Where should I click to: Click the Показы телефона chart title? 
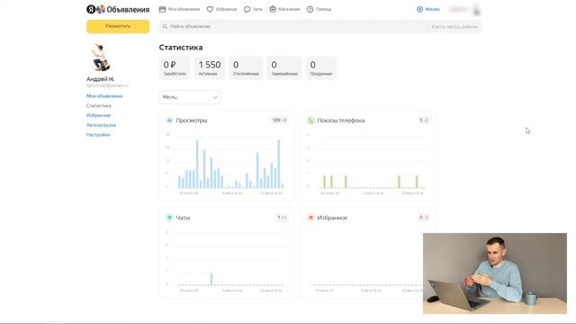tap(341, 121)
